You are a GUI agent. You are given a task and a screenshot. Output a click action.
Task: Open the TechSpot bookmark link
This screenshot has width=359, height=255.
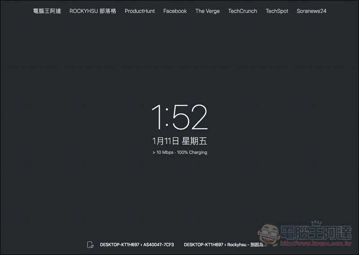(x=277, y=11)
